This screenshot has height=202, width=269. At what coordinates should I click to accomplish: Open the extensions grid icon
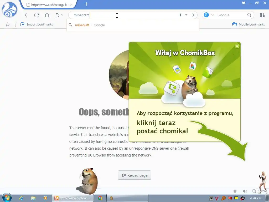tap(262, 15)
